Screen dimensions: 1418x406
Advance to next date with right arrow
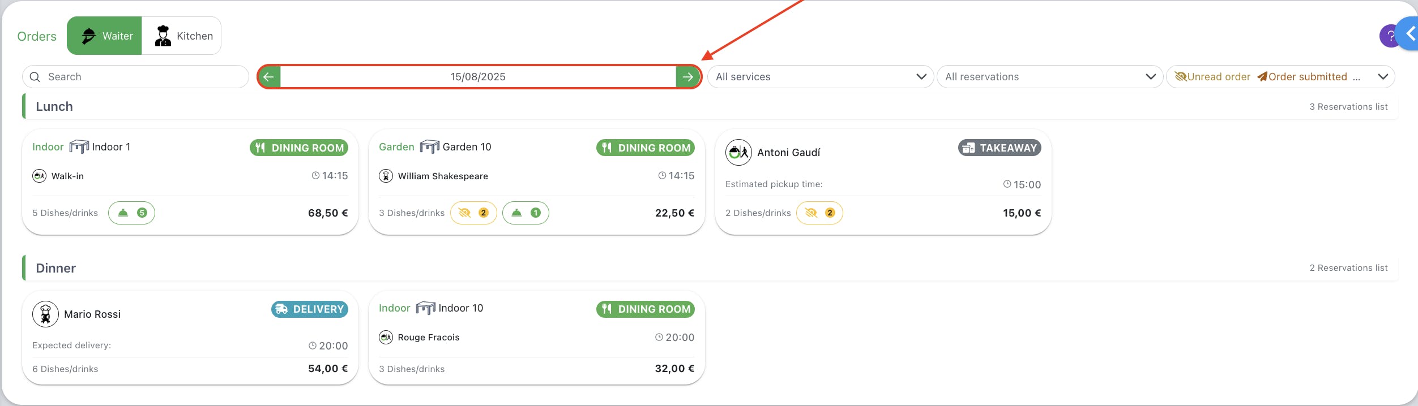pos(688,77)
